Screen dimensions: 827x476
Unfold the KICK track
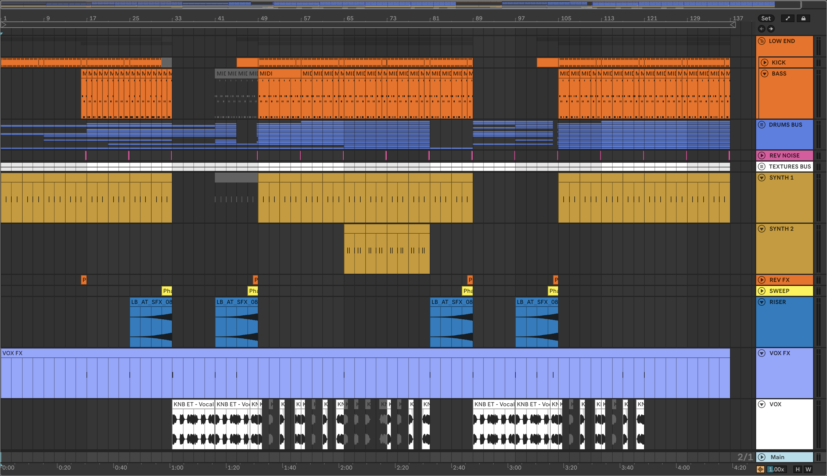(764, 62)
